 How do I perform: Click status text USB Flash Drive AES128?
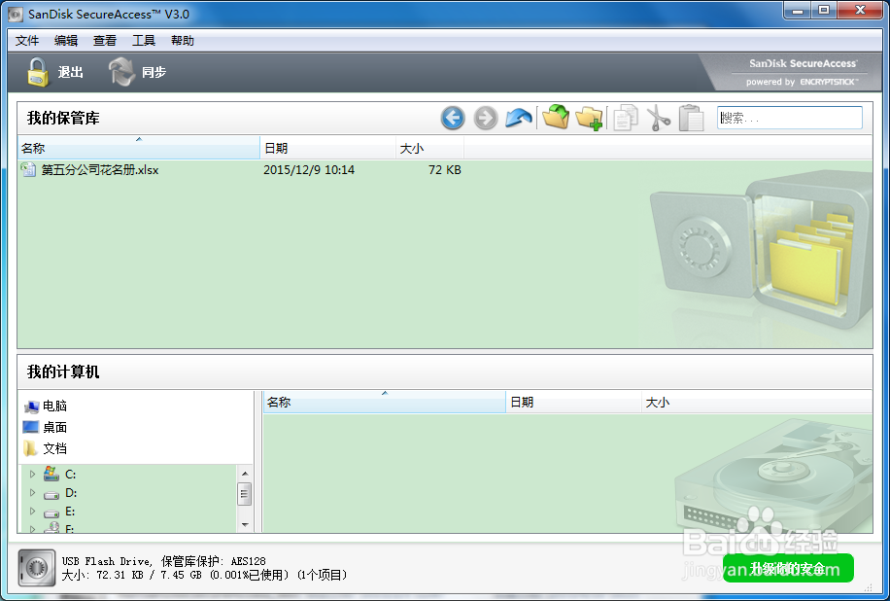(163, 561)
